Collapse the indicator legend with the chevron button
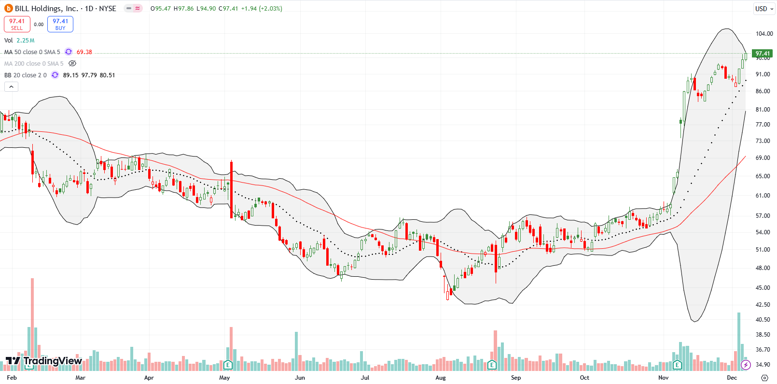This screenshot has height=384, width=777. (x=12, y=87)
